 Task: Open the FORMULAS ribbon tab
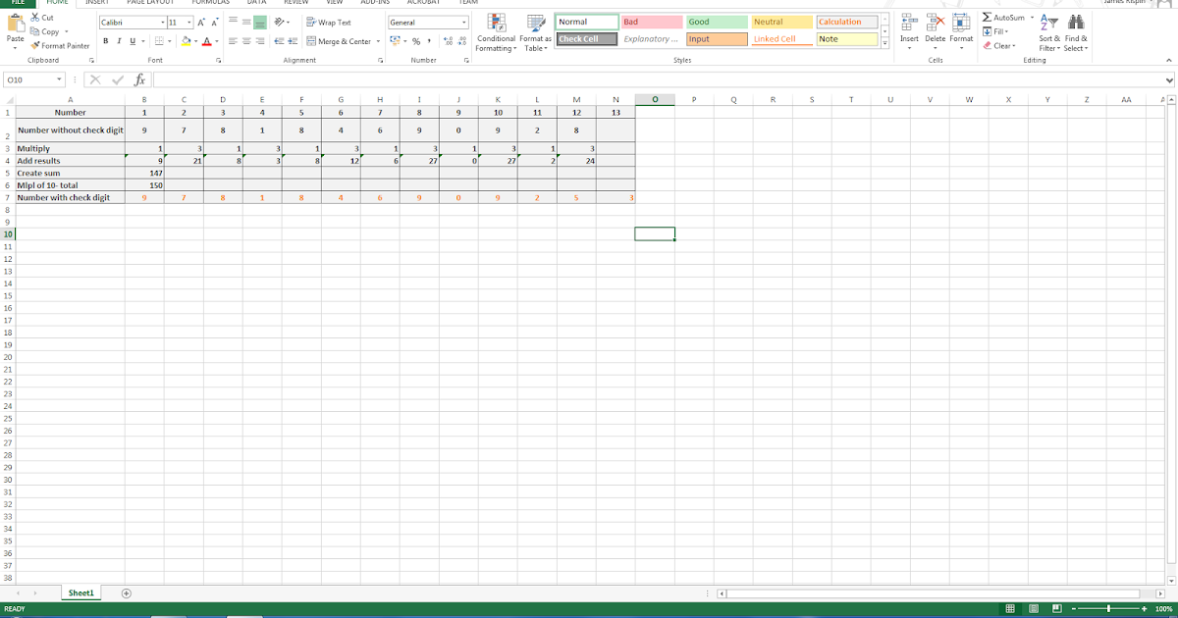[x=210, y=3]
